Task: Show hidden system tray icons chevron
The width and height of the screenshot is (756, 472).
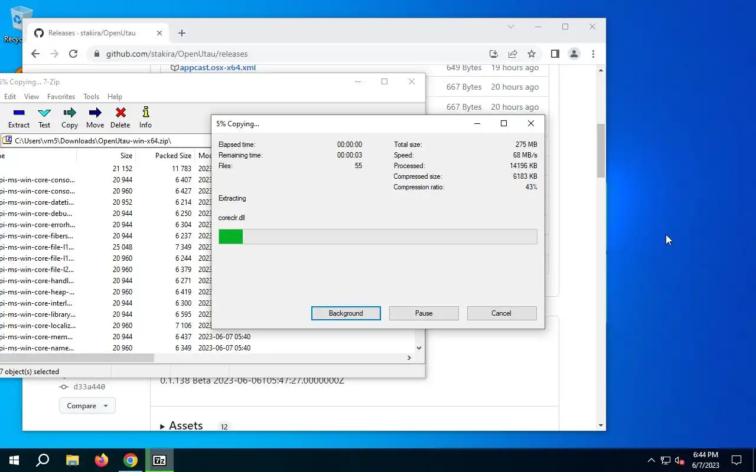Action: click(651, 460)
